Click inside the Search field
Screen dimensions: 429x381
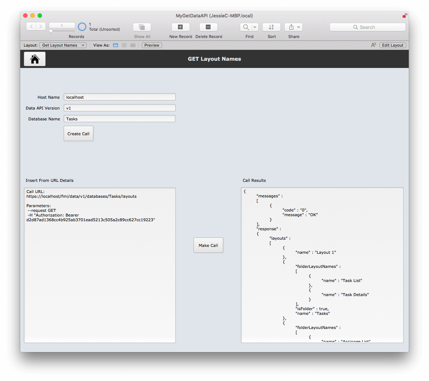pyautogui.click(x=368, y=27)
